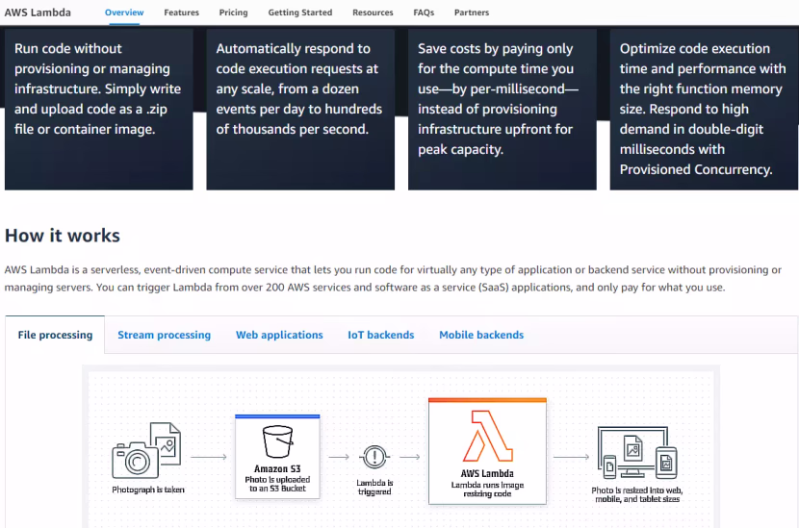This screenshot has height=528, width=799.
Task: Click the 'Automatically respond to code execution' card
Action: click(300, 109)
